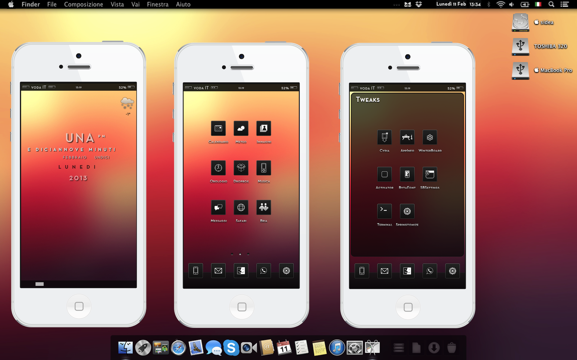Open the Italian flag input menu
This screenshot has width=577, height=360.
(x=538, y=4)
